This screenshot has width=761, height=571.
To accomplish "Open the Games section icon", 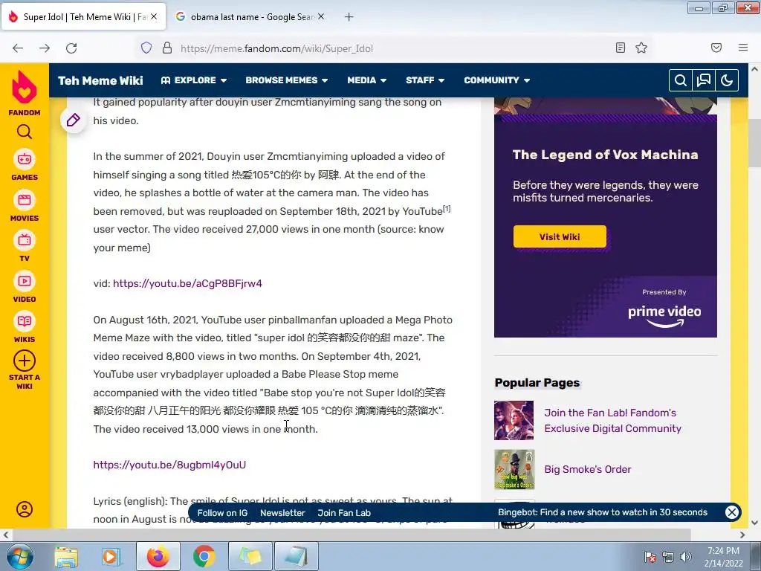I will point(25,159).
